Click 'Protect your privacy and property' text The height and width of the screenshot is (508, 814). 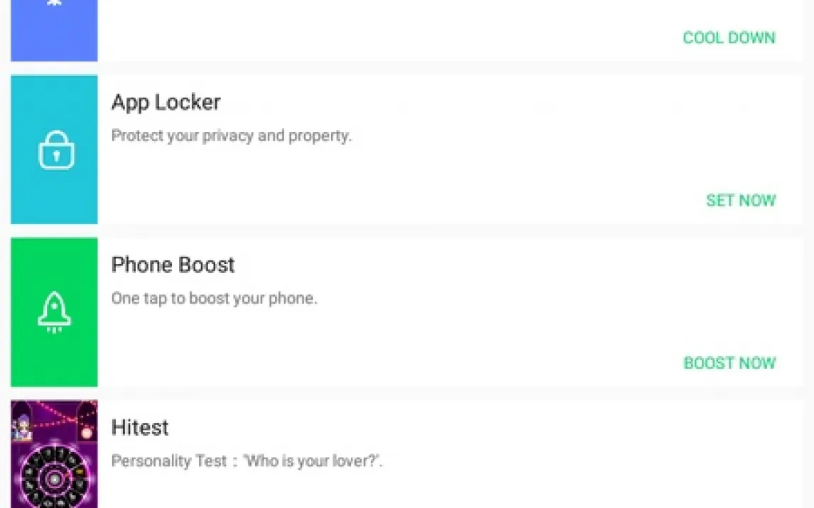231,136
